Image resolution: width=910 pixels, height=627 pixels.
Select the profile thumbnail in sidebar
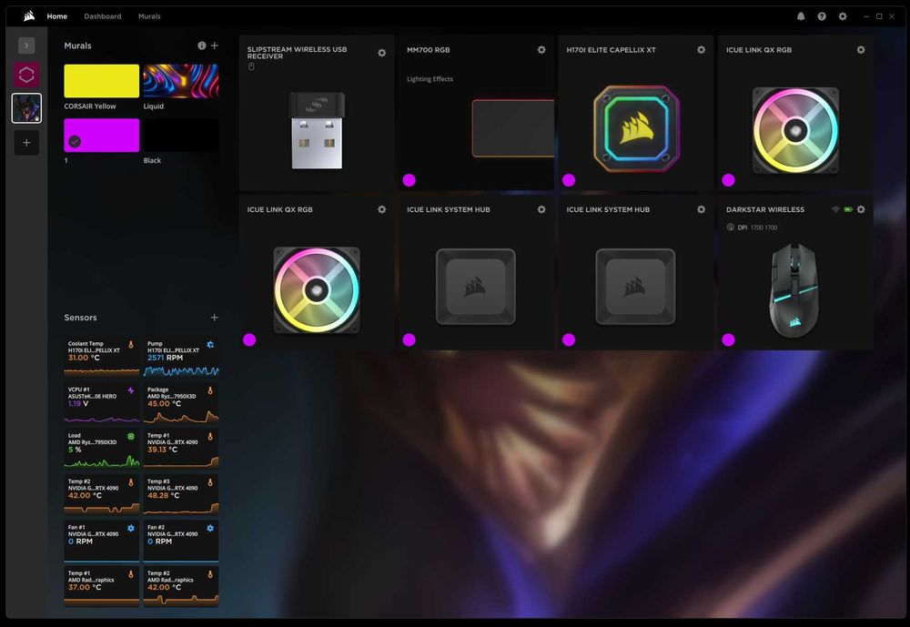click(26, 108)
